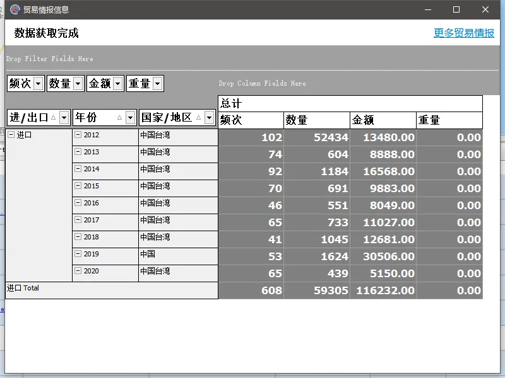The image size is (505, 378).
Task: Collapse the 2017 year row
Action: [78, 219]
